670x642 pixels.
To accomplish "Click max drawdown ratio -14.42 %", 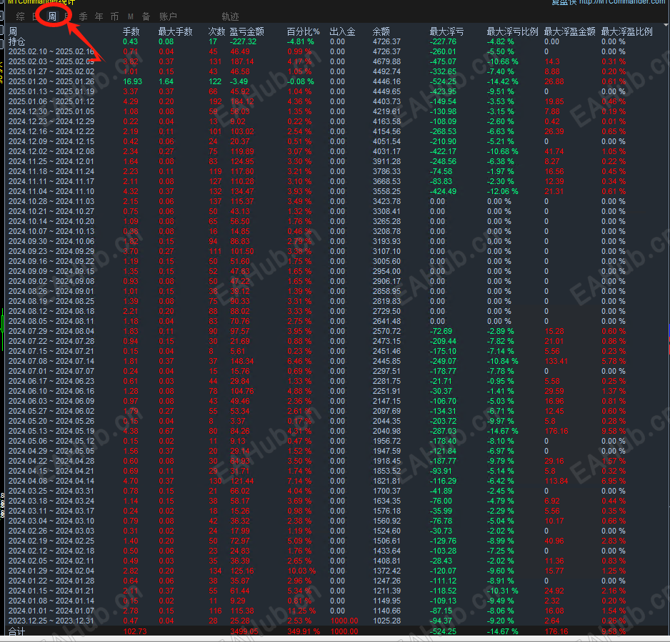I will click(503, 81).
